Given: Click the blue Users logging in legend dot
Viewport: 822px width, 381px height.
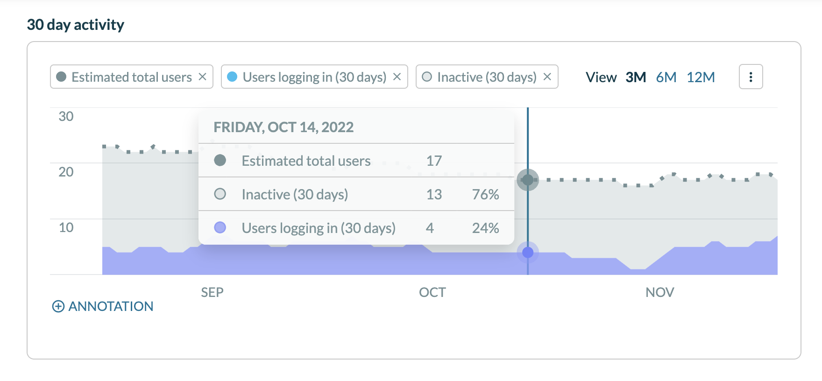Looking at the screenshot, I should point(232,77).
